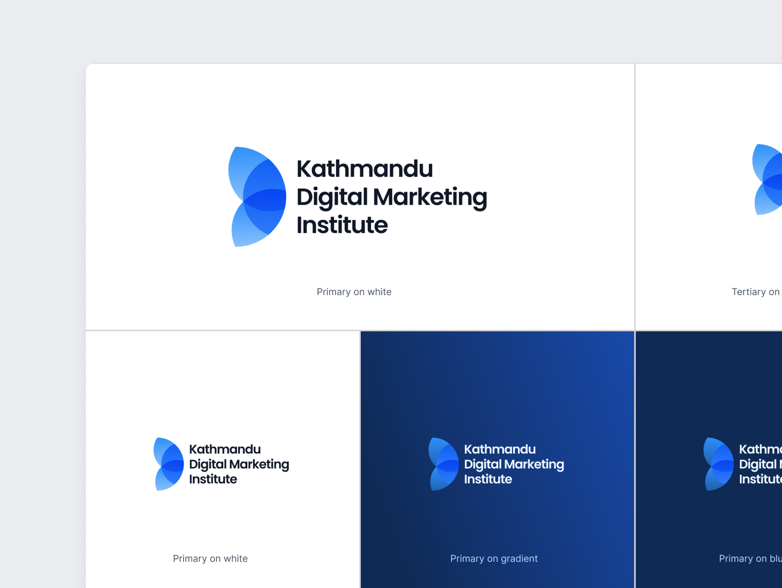Click 'Primary on white' caption in small card

coord(210,559)
